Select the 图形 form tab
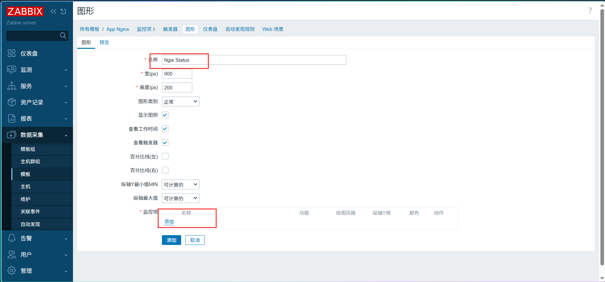605x282 pixels. [x=86, y=43]
